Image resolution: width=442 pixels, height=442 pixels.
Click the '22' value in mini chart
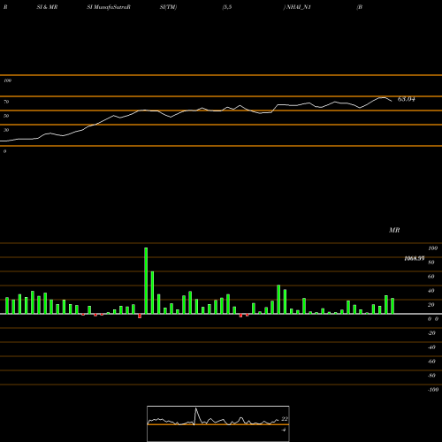click(285, 419)
